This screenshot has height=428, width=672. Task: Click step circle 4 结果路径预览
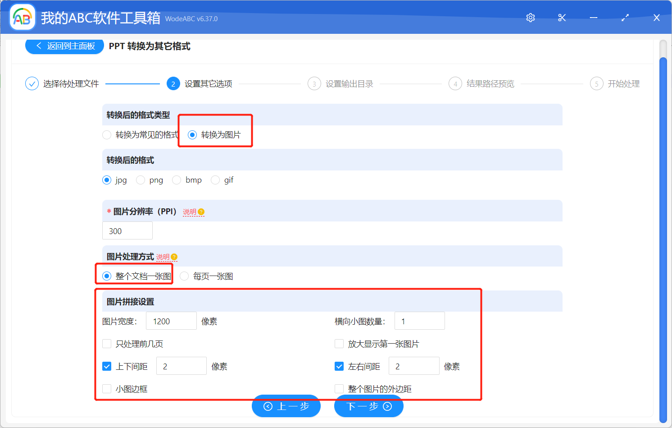(455, 83)
